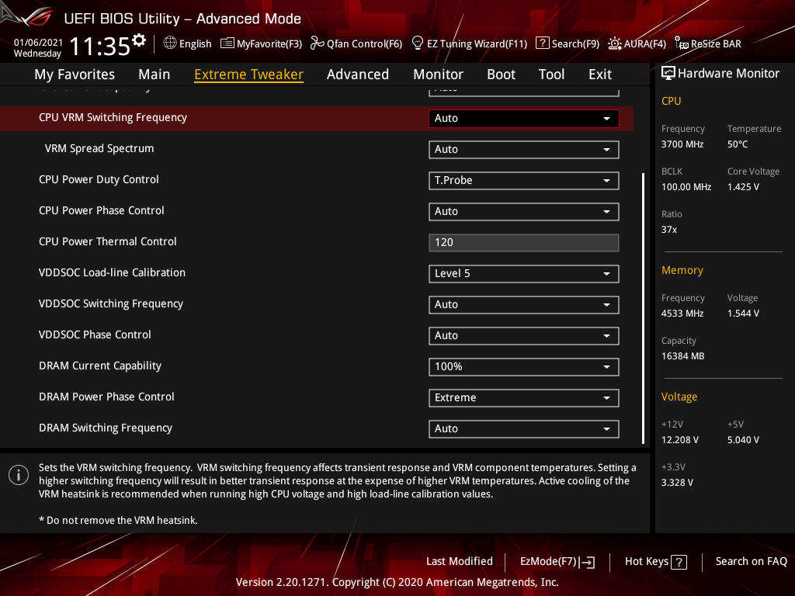This screenshot has height=596, width=795.
Task: Switch to My Favorites tab
Action: click(75, 74)
